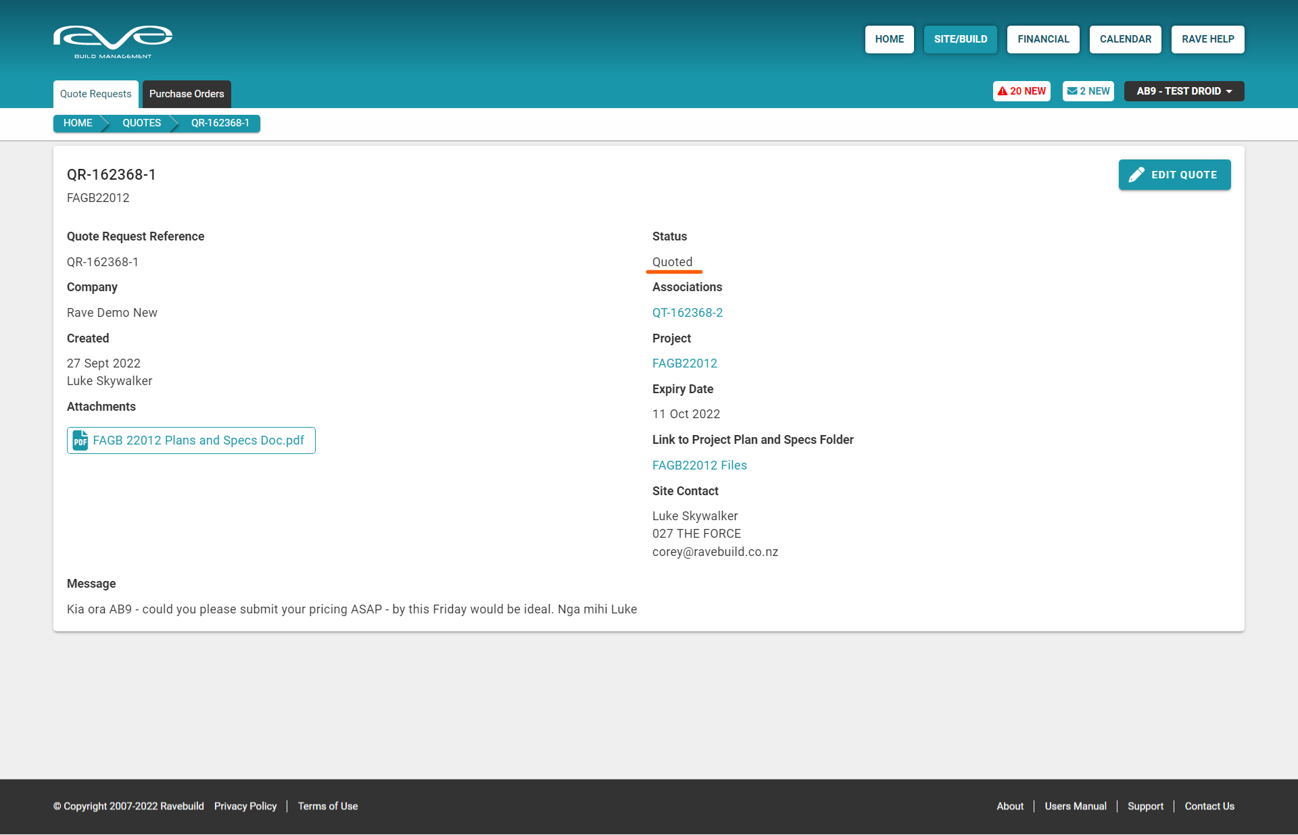Open associated quote QT-162368-2
The image size is (1298, 835).
[687, 313]
